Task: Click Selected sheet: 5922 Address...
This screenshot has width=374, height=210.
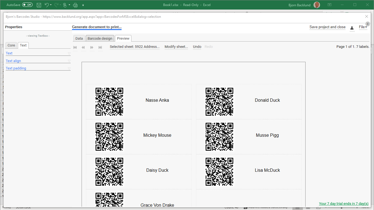Action: (135, 47)
